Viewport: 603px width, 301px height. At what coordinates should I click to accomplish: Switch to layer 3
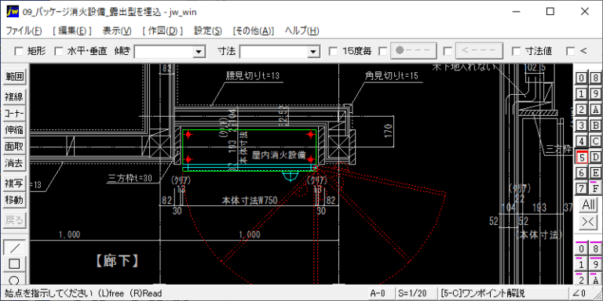582,125
